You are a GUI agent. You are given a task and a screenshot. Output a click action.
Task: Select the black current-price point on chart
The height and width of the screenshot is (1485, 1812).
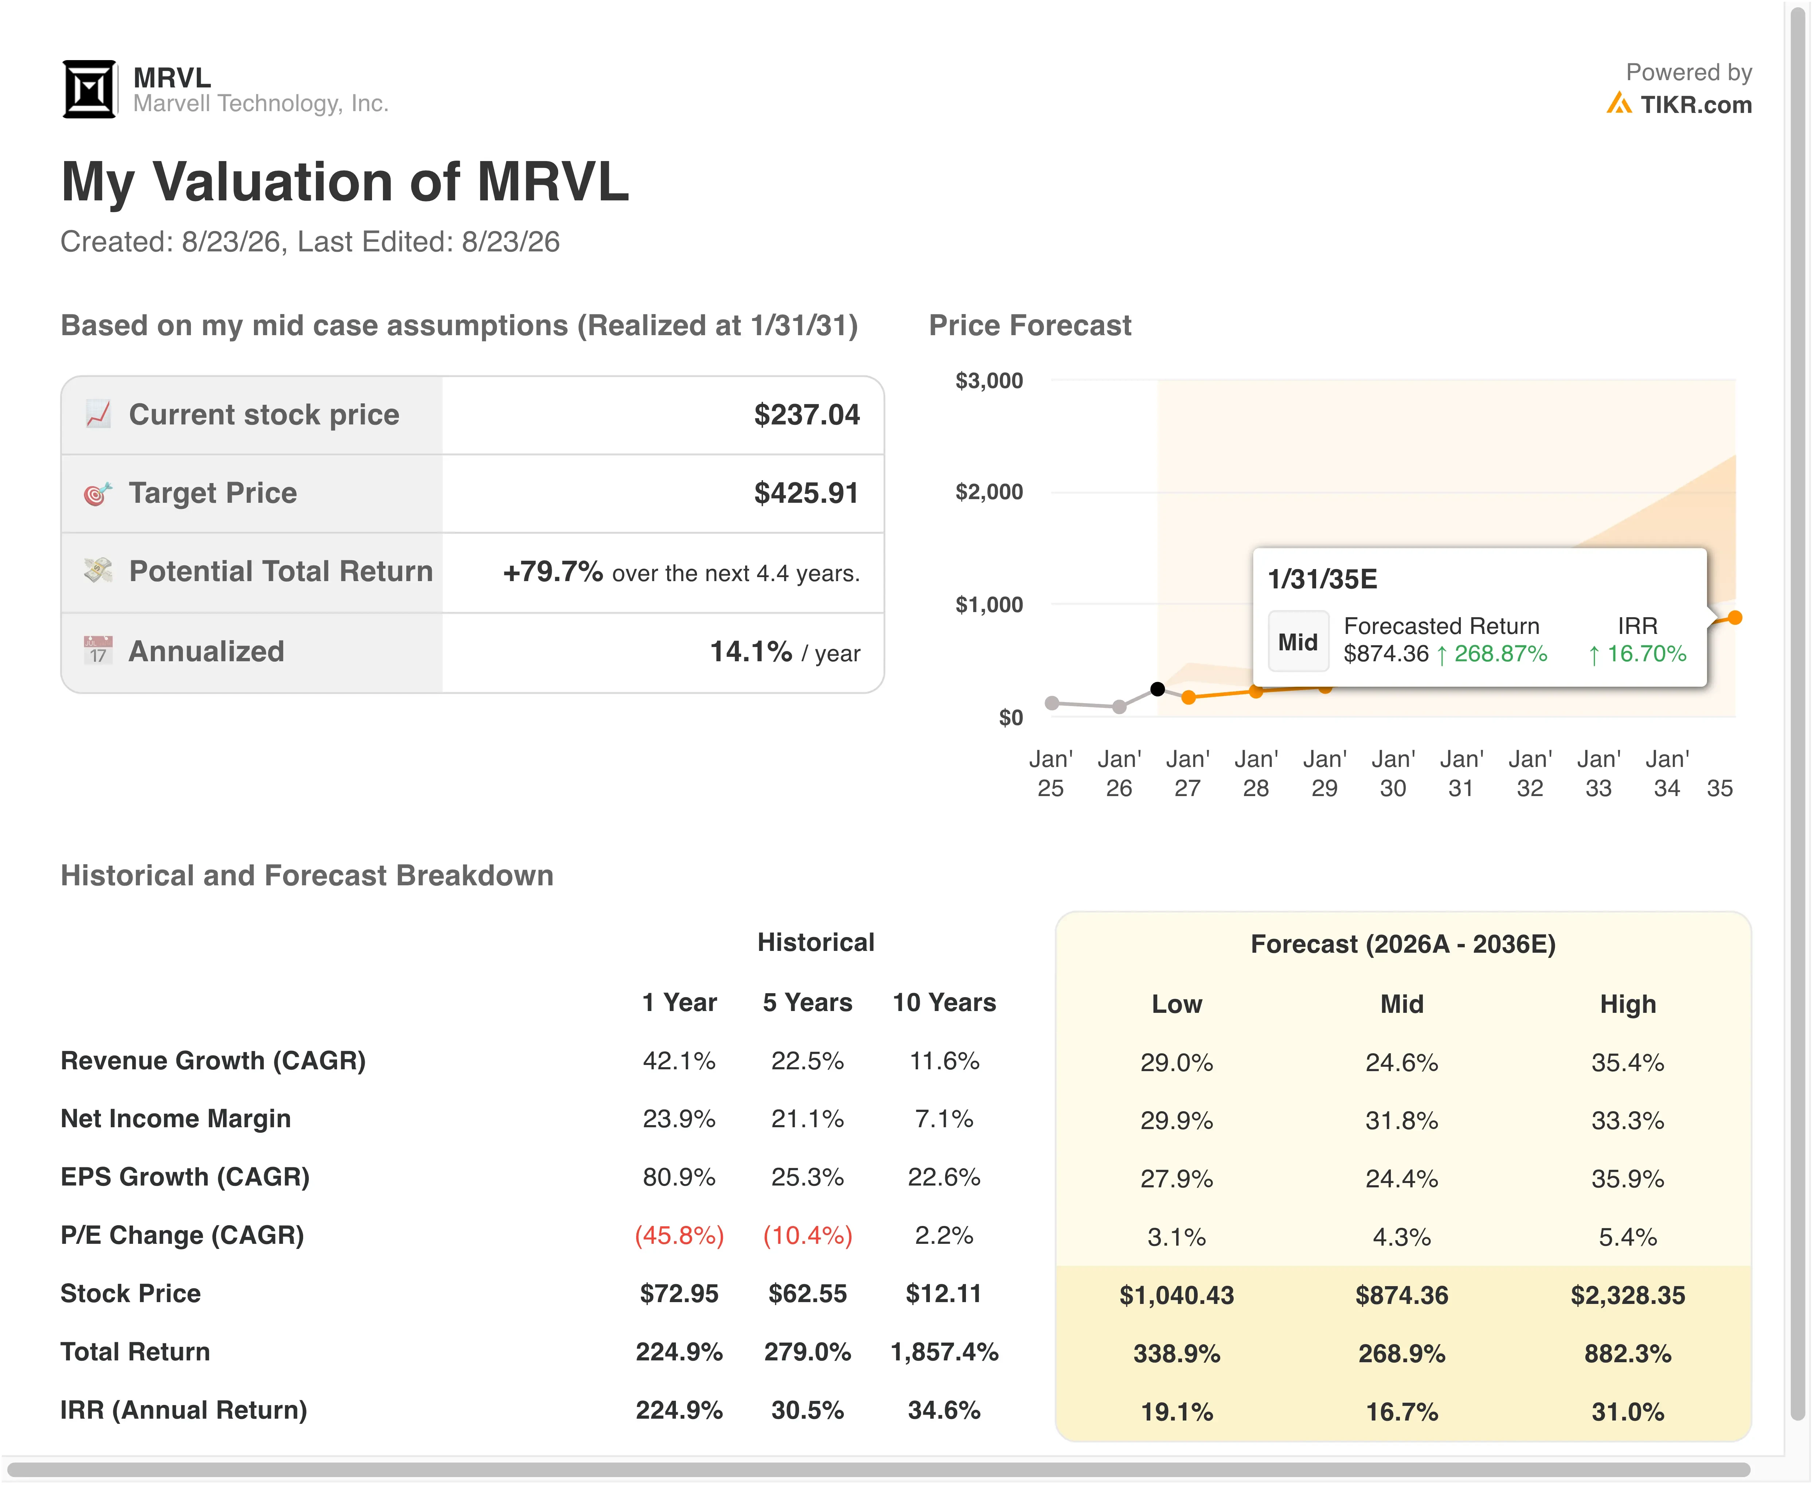pos(1158,689)
